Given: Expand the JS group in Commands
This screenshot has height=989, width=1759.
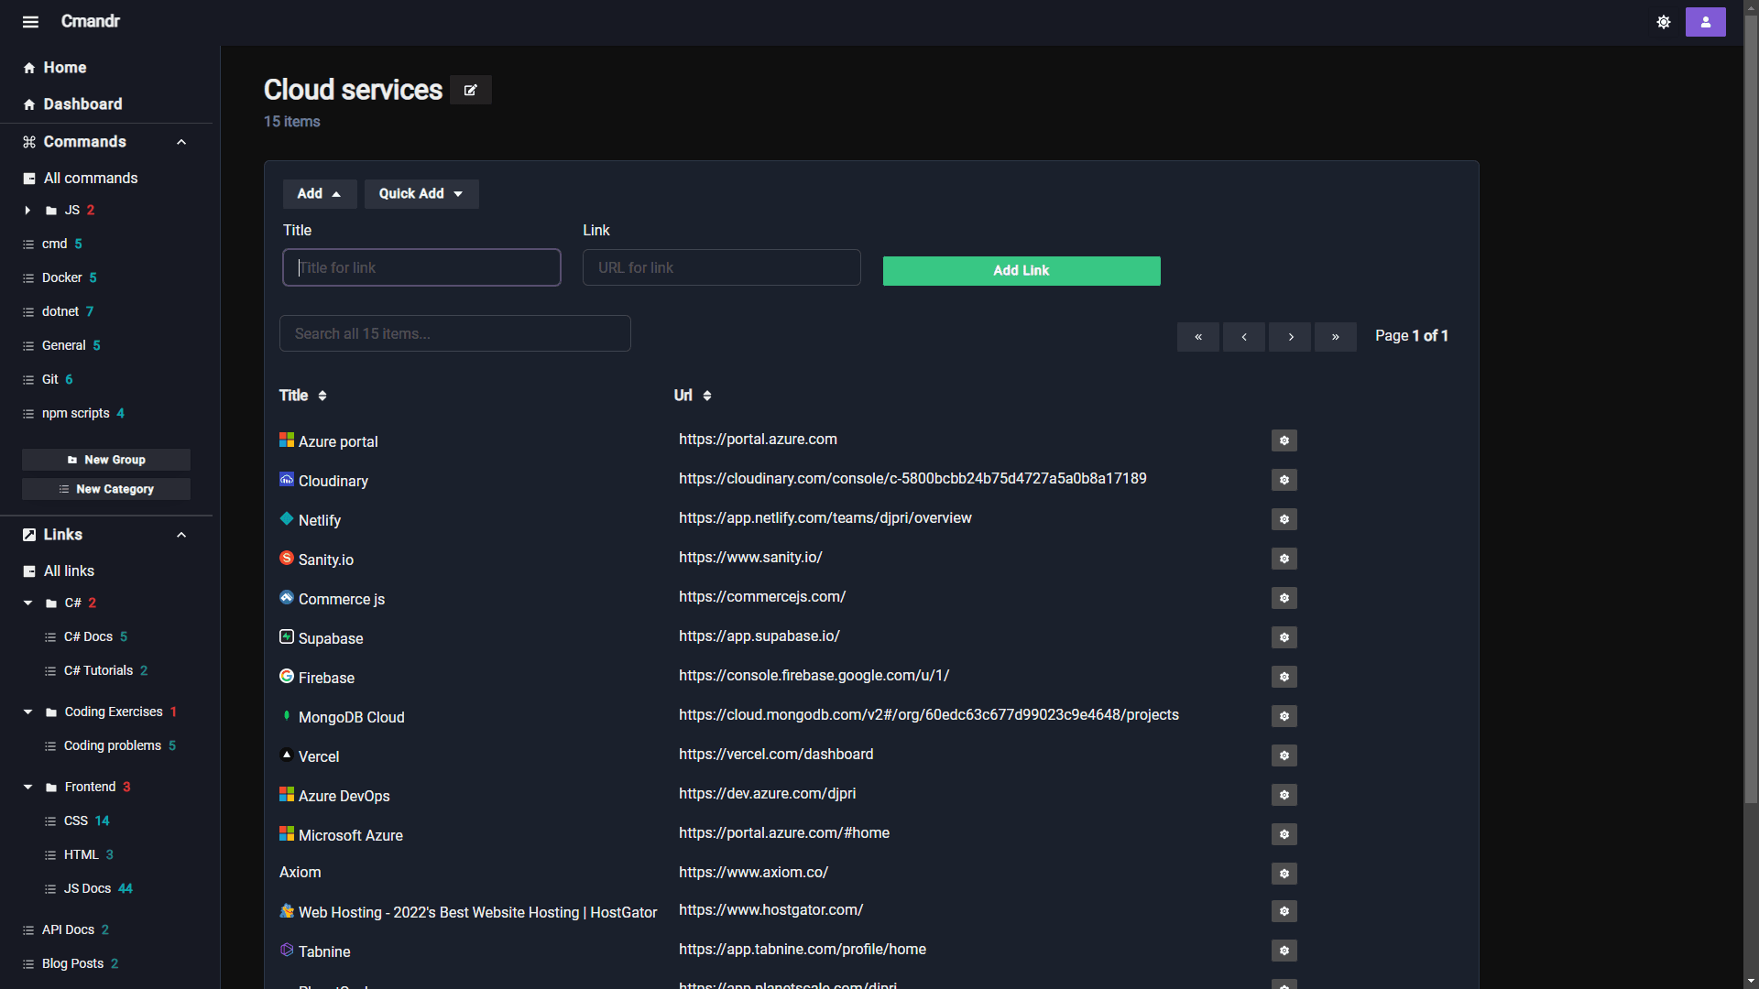Looking at the screenshot, I should click(27, 211).
